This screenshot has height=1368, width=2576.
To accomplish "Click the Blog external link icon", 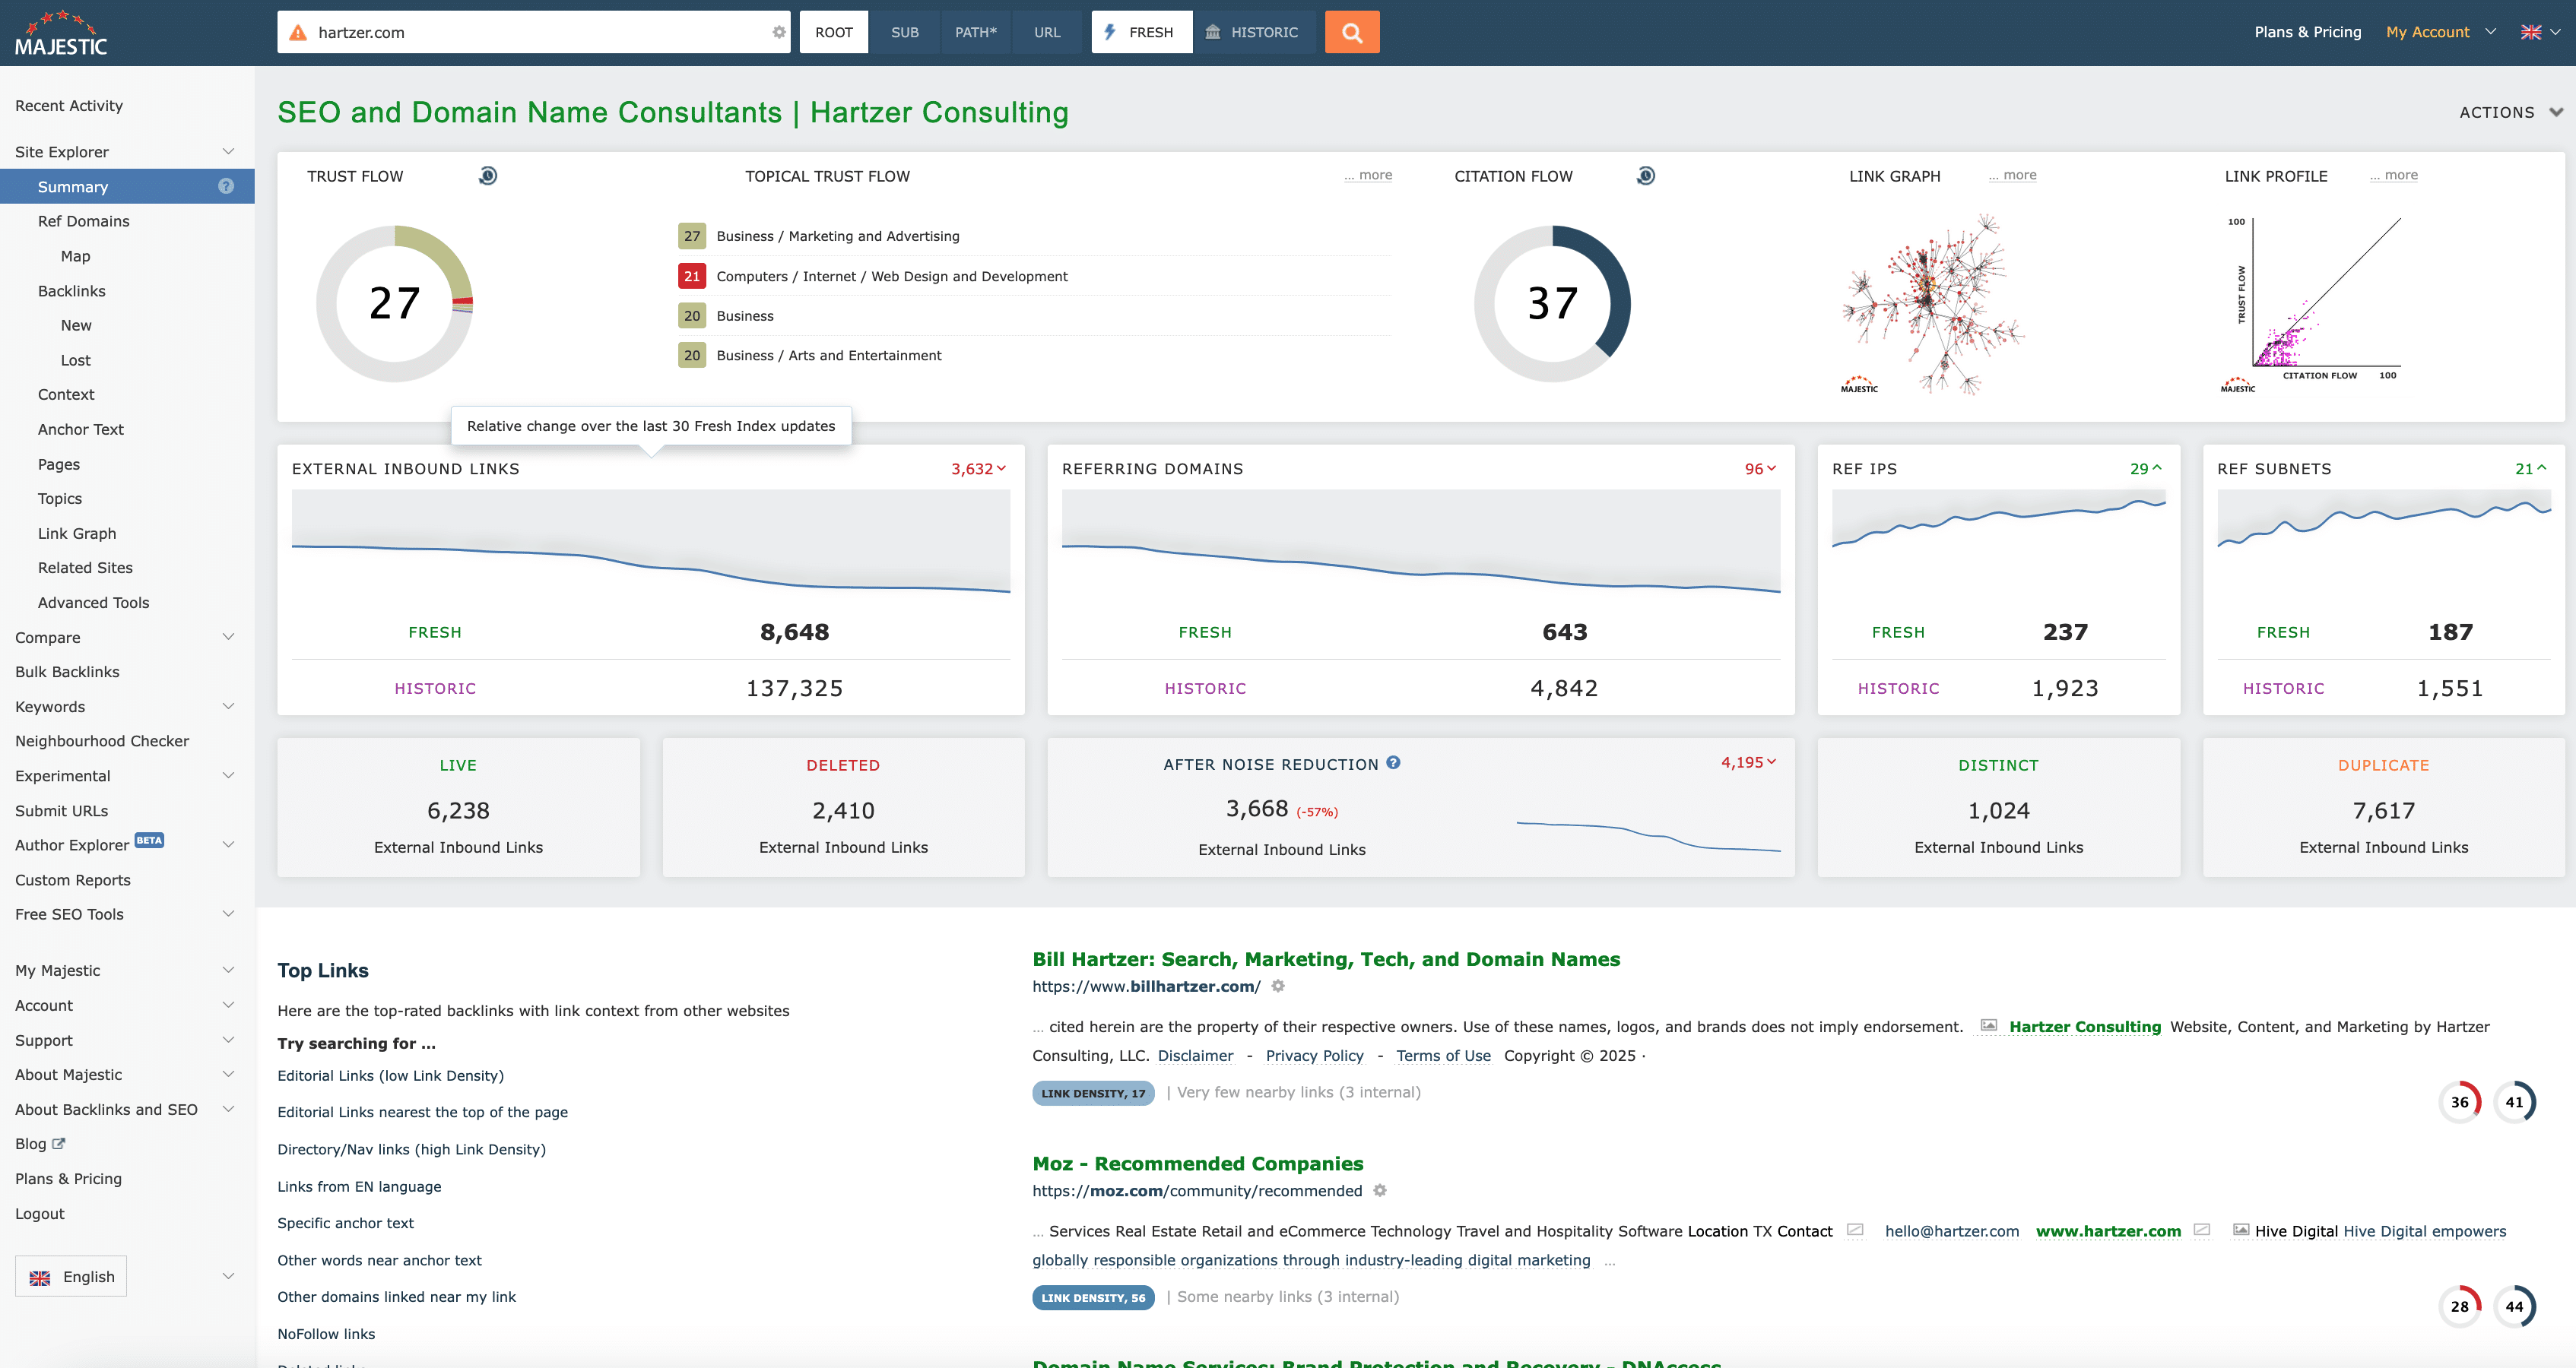I will [59, 1143].
